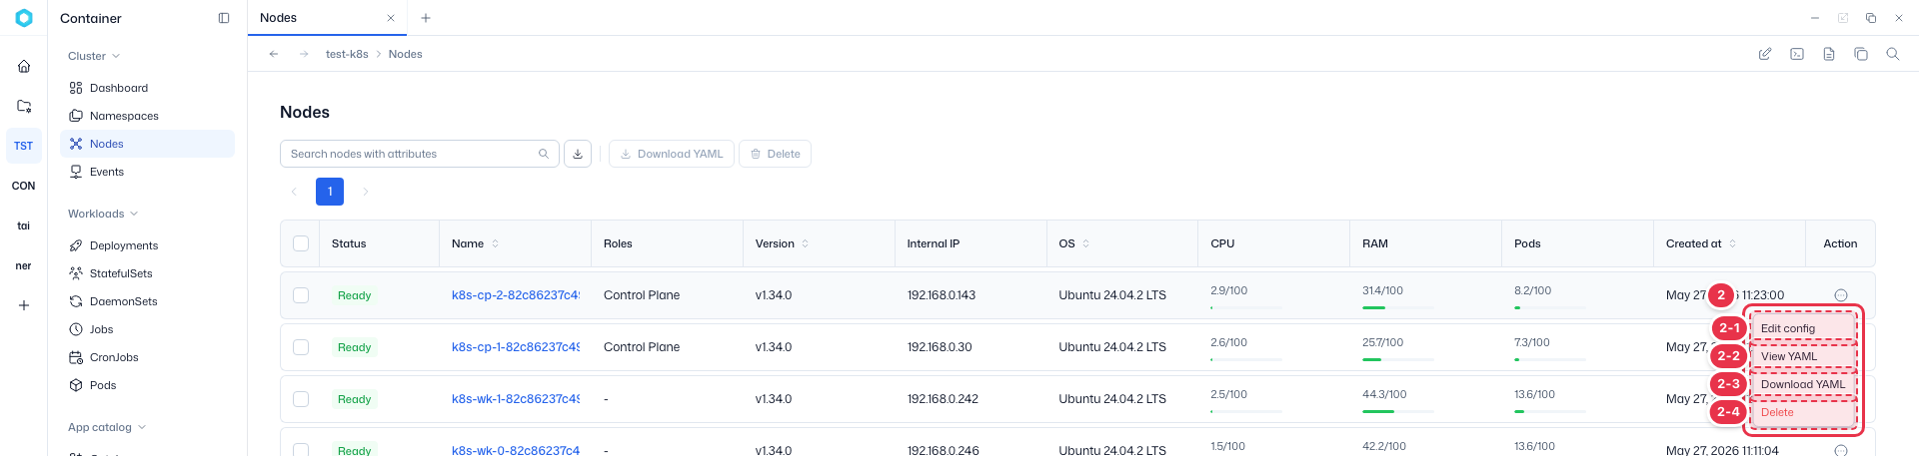Open a new tab with plus icon
This screenshot has height=456, width=1919.
tap(426, 18)
